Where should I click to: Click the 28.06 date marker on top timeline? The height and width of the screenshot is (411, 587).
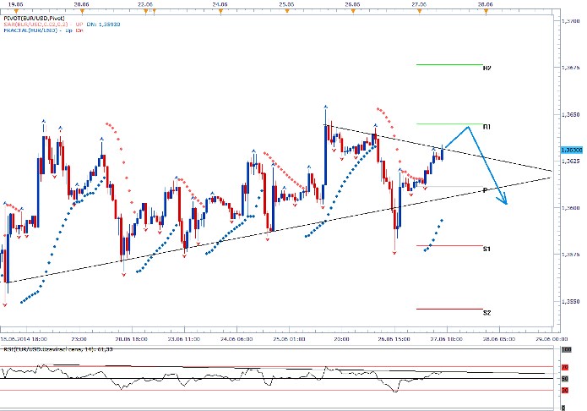[485, 4]
